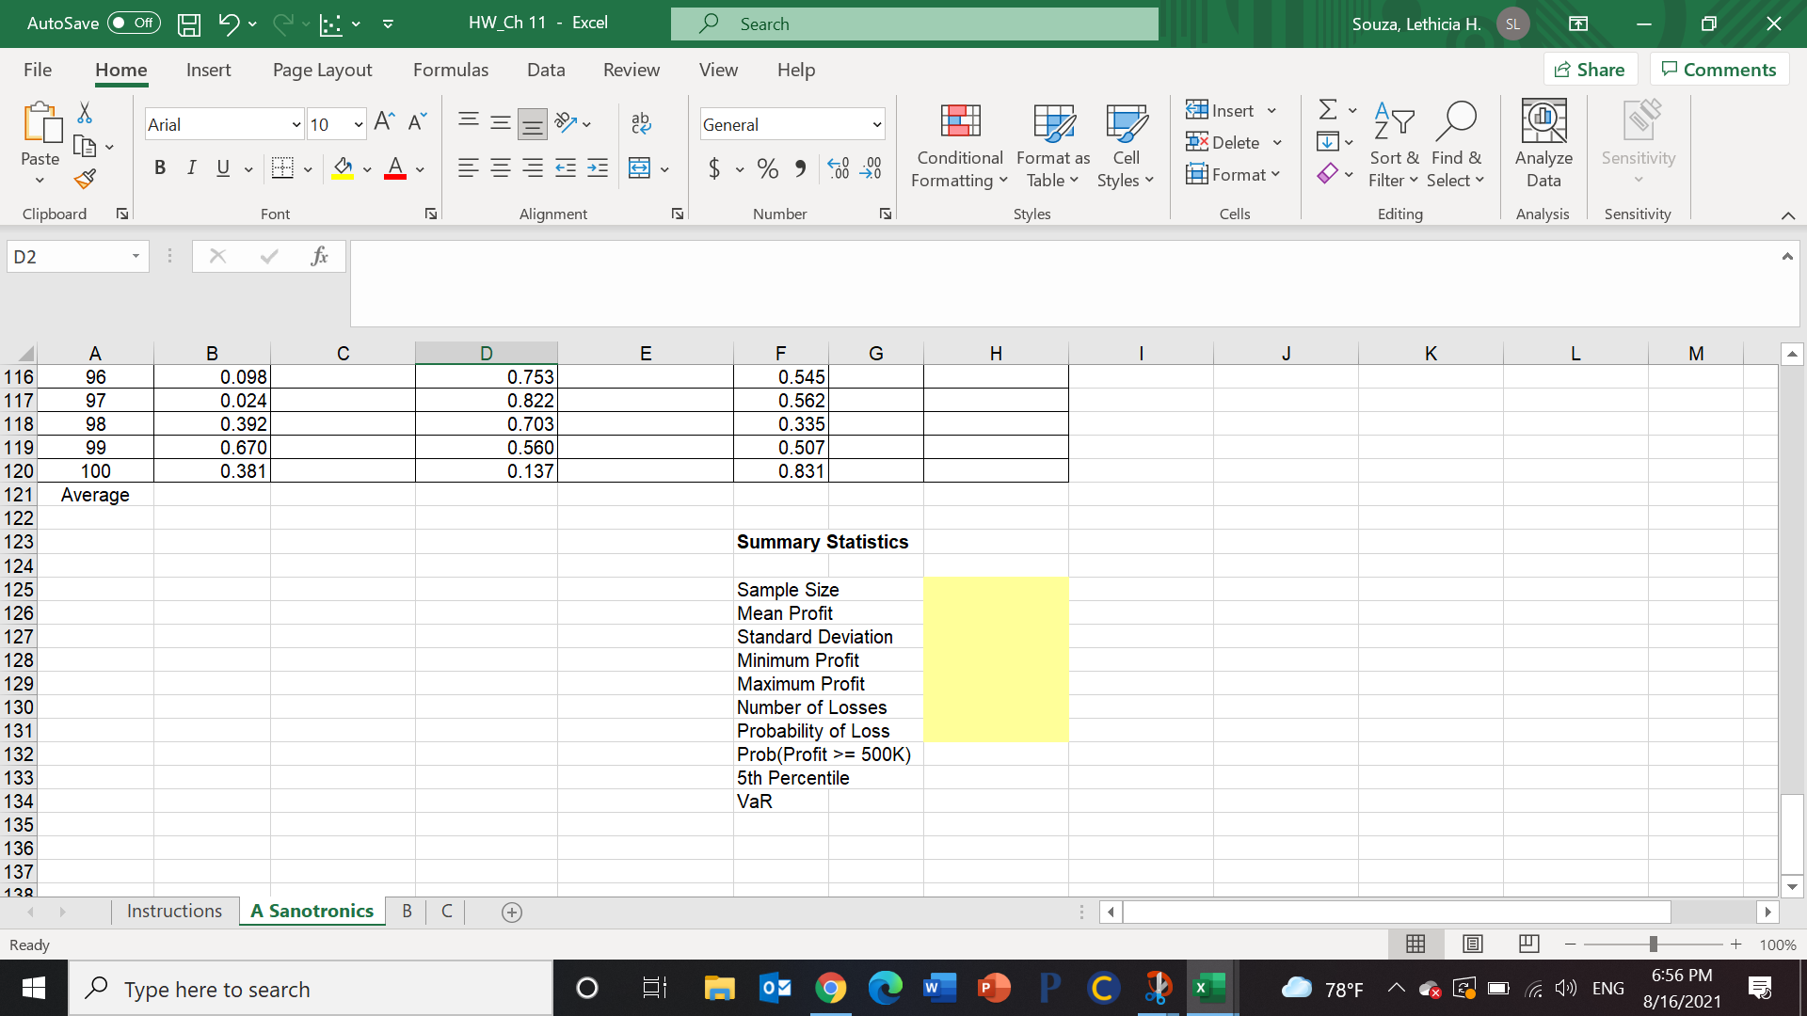Switch to the Instructions sheet tab
1807x1016 pixels.
tap(174, 911)
